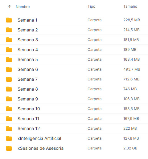Select the Semana 9 folder name
Viewport: 148px width, 159px height.
[28, 99]
